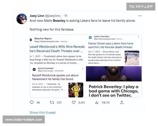Click Sports Illustrated source name
This screenshot has height=126, width=158.
click(x=46, y=68)
